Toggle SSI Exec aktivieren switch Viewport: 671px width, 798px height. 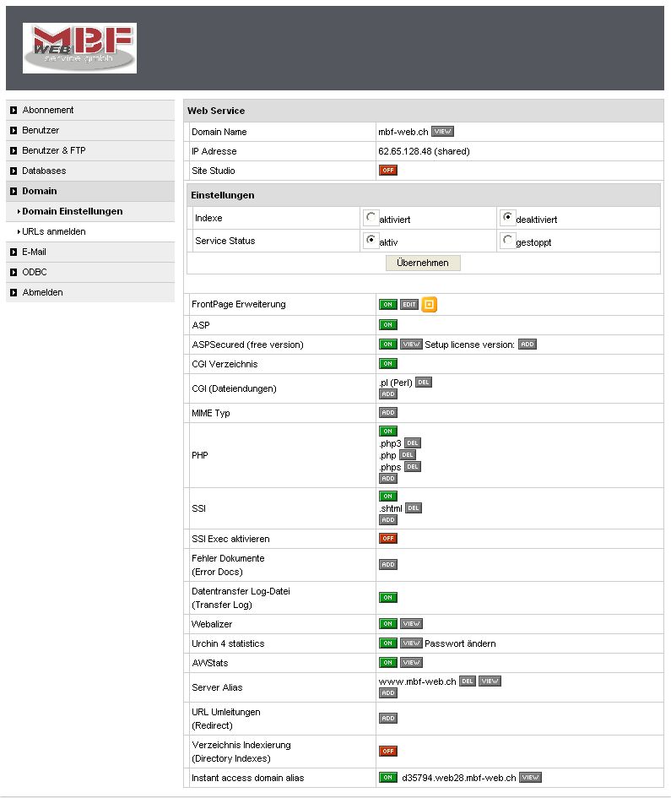pos(387,539)
